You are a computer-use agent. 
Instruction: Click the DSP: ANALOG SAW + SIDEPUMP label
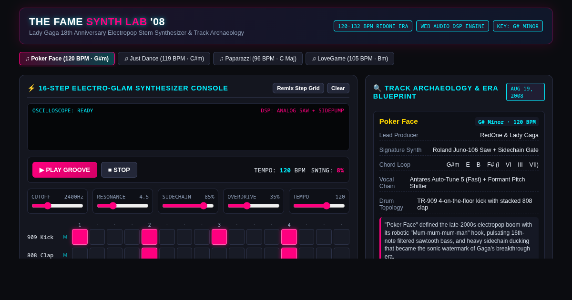pyautogui.click(x=302, y=110)
